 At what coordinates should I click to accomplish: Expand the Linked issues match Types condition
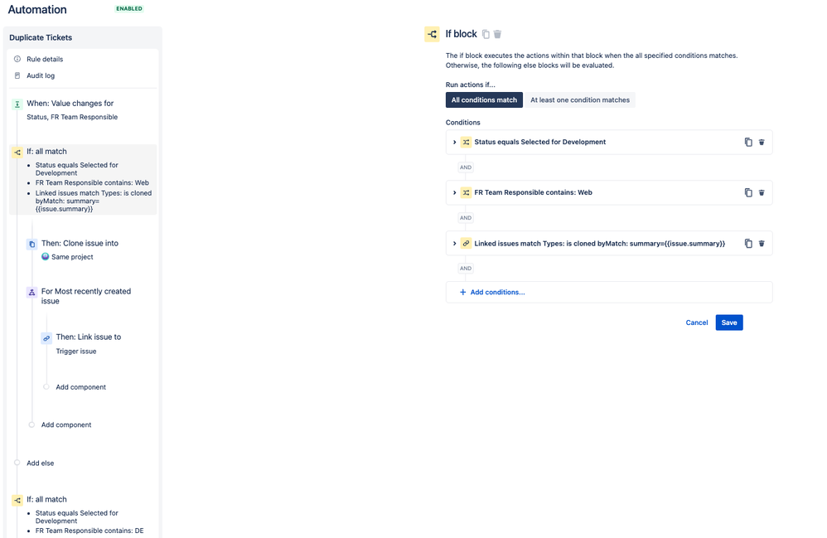454,243
